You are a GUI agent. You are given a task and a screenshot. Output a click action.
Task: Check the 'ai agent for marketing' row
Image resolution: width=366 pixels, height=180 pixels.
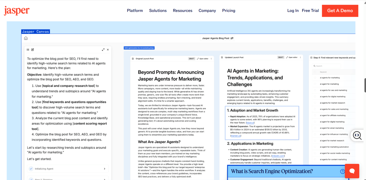point(315,84)
